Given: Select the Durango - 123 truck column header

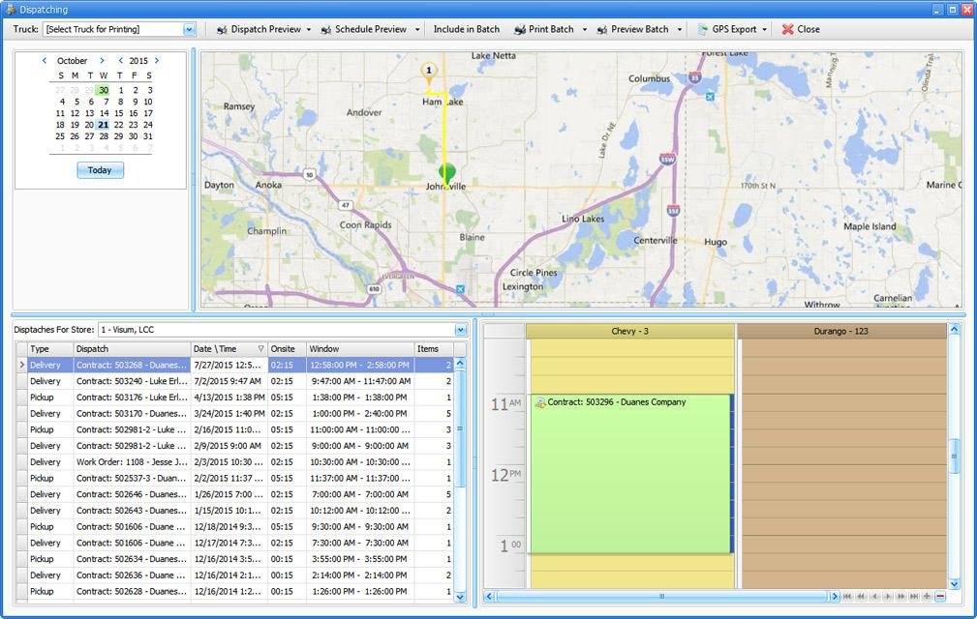Looking at the screenshot, I should pyautogui.click(x=840, y=331).
